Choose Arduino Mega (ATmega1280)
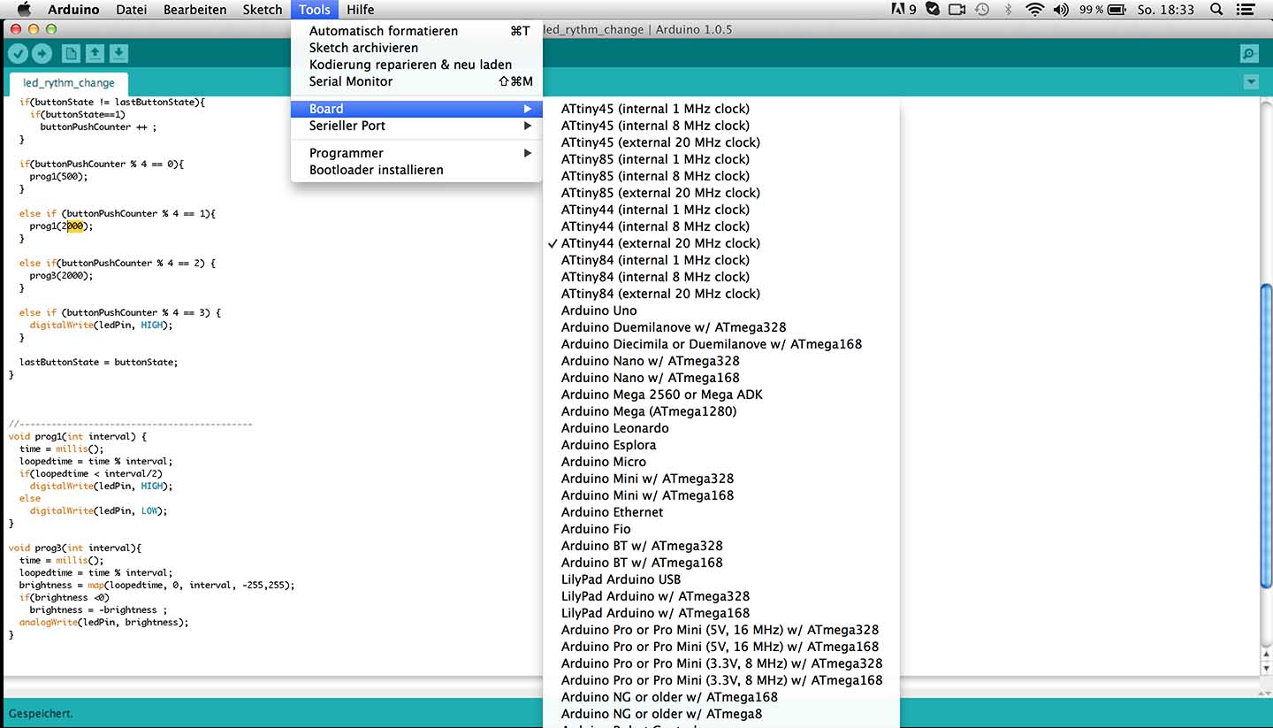Screen dimensions: 1273x728 721,411
